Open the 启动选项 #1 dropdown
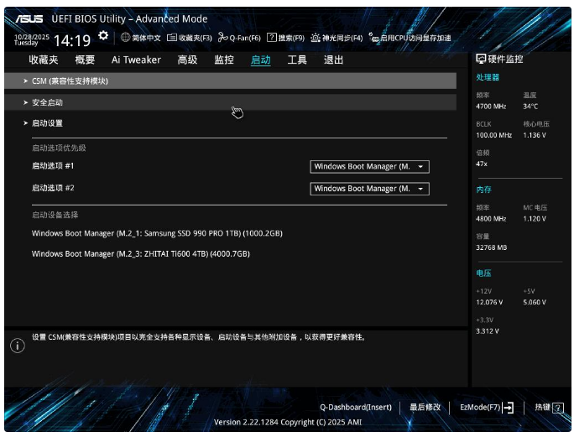This screenshot has width=574, height=437. (369, 167)
